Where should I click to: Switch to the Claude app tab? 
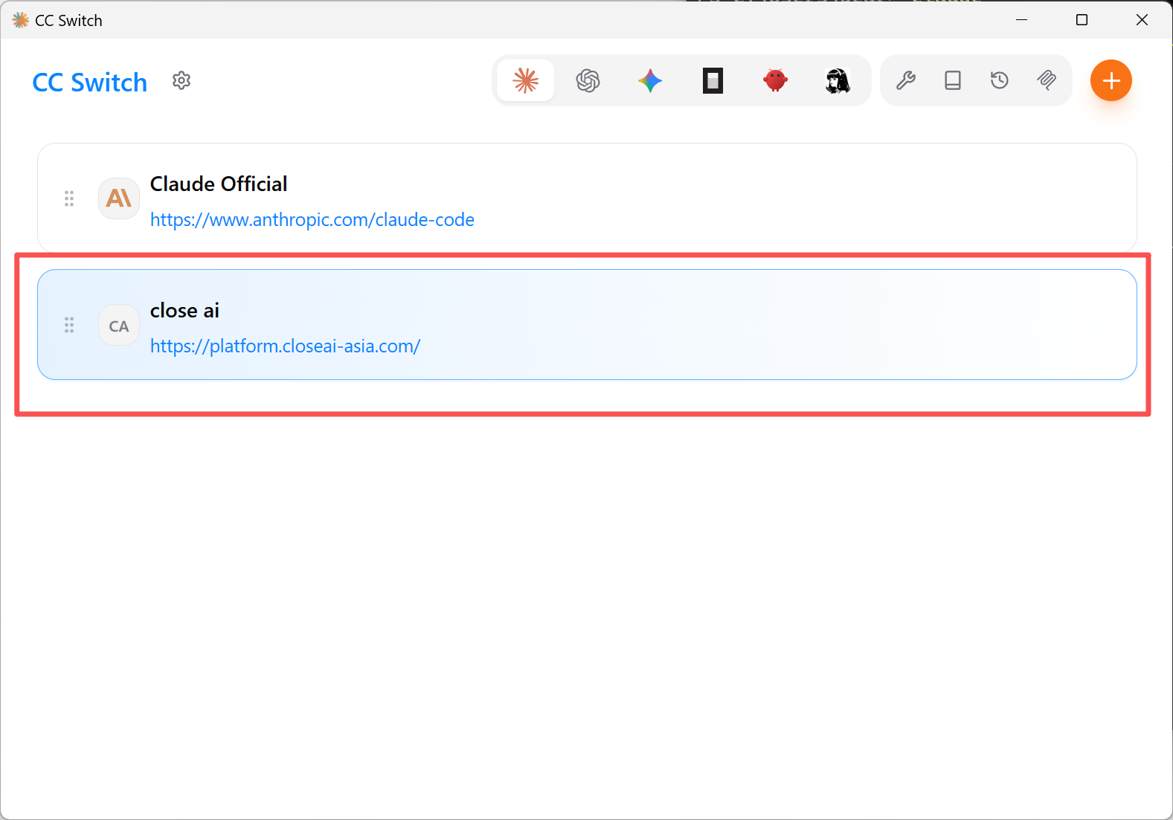click(526, 80)
